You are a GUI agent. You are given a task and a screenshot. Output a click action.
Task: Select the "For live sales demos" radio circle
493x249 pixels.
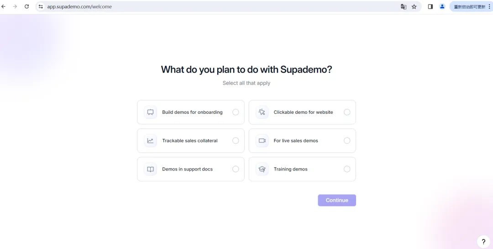pyautogui.click(x=347, y=141)
